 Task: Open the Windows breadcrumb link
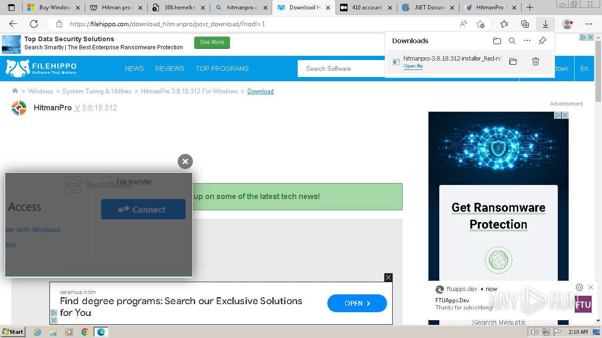point(40,91)
